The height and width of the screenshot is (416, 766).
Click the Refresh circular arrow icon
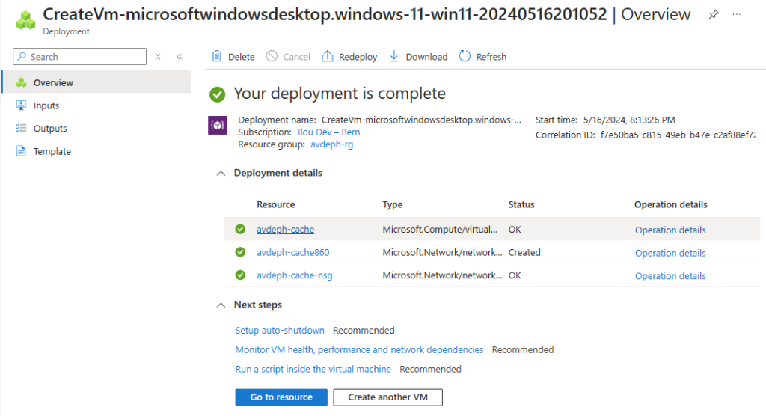click(x=465, y=56)
